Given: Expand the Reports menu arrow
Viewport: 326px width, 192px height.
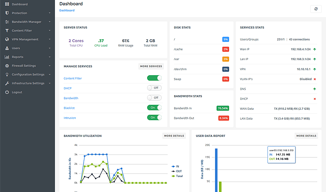Looking at the screenshot, I should tap(50, 57).
